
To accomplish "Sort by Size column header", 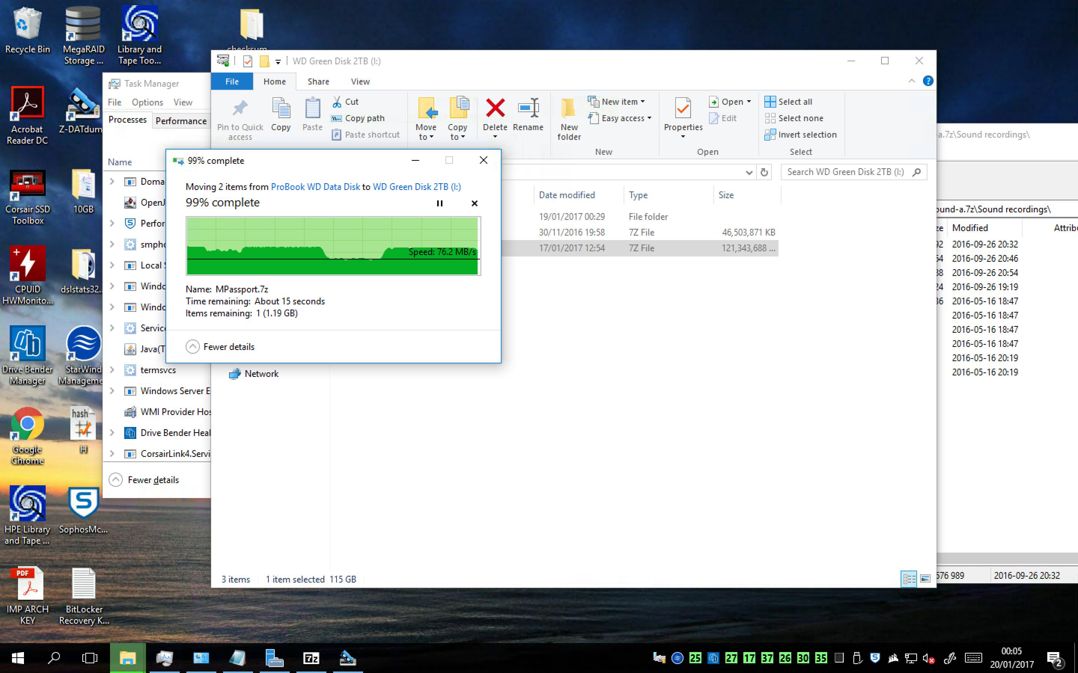I will [747, 195].
